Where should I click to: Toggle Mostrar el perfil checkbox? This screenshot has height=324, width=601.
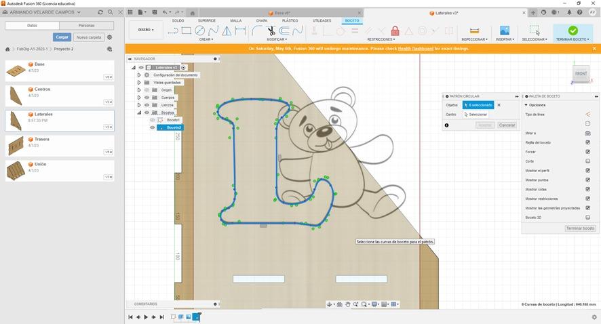click(x=587, y=170)
